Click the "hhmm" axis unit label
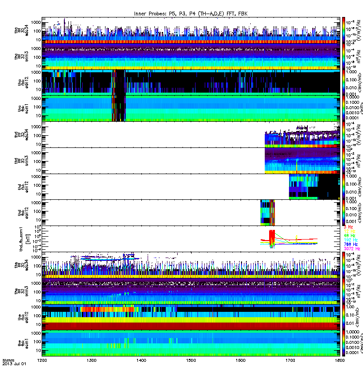The height and width of the screenshot is (388, 363). tap(8, 360)
